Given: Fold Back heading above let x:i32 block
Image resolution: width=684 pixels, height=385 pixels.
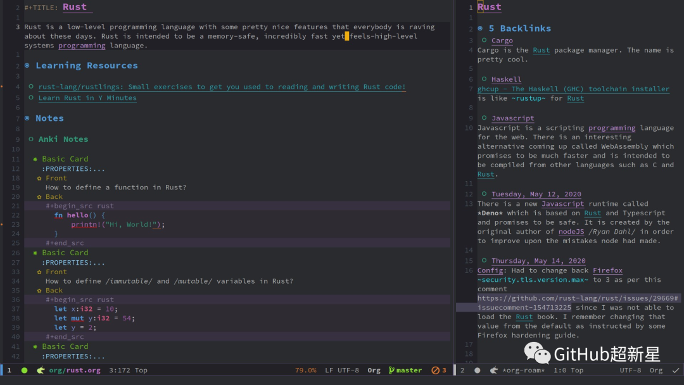Looking at the screenshot, I should pos(39,291).
